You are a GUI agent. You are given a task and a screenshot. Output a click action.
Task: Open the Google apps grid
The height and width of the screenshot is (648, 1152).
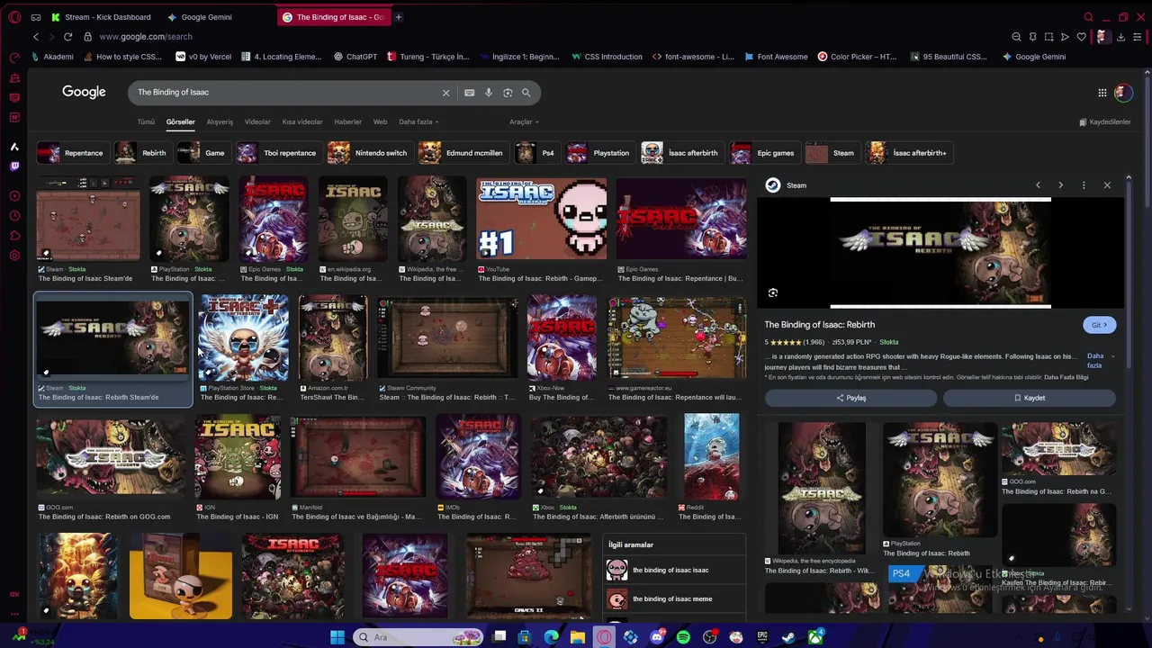pos(1102,93)
